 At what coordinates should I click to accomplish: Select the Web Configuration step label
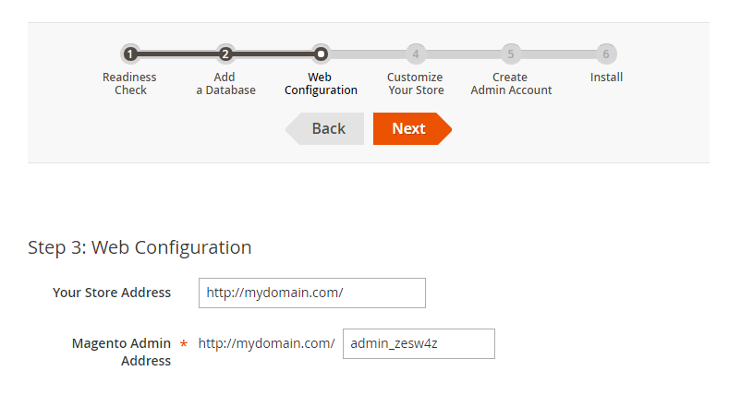321,84
